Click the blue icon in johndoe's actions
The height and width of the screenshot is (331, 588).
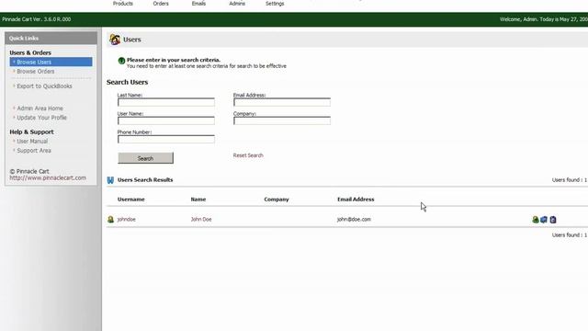click(x=544, y=220)
